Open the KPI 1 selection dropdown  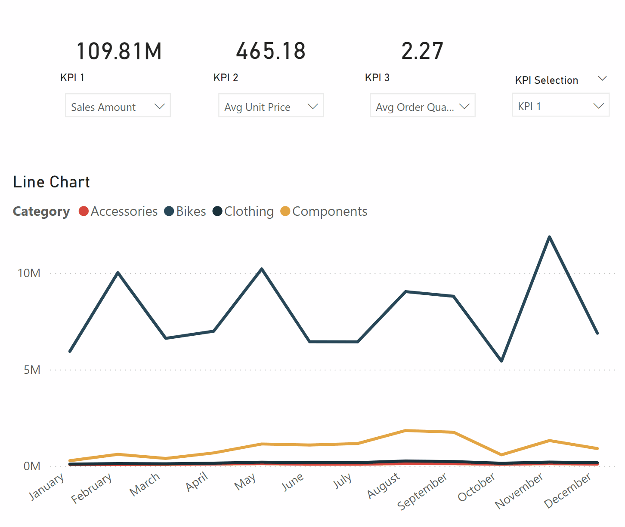point(560,105)
